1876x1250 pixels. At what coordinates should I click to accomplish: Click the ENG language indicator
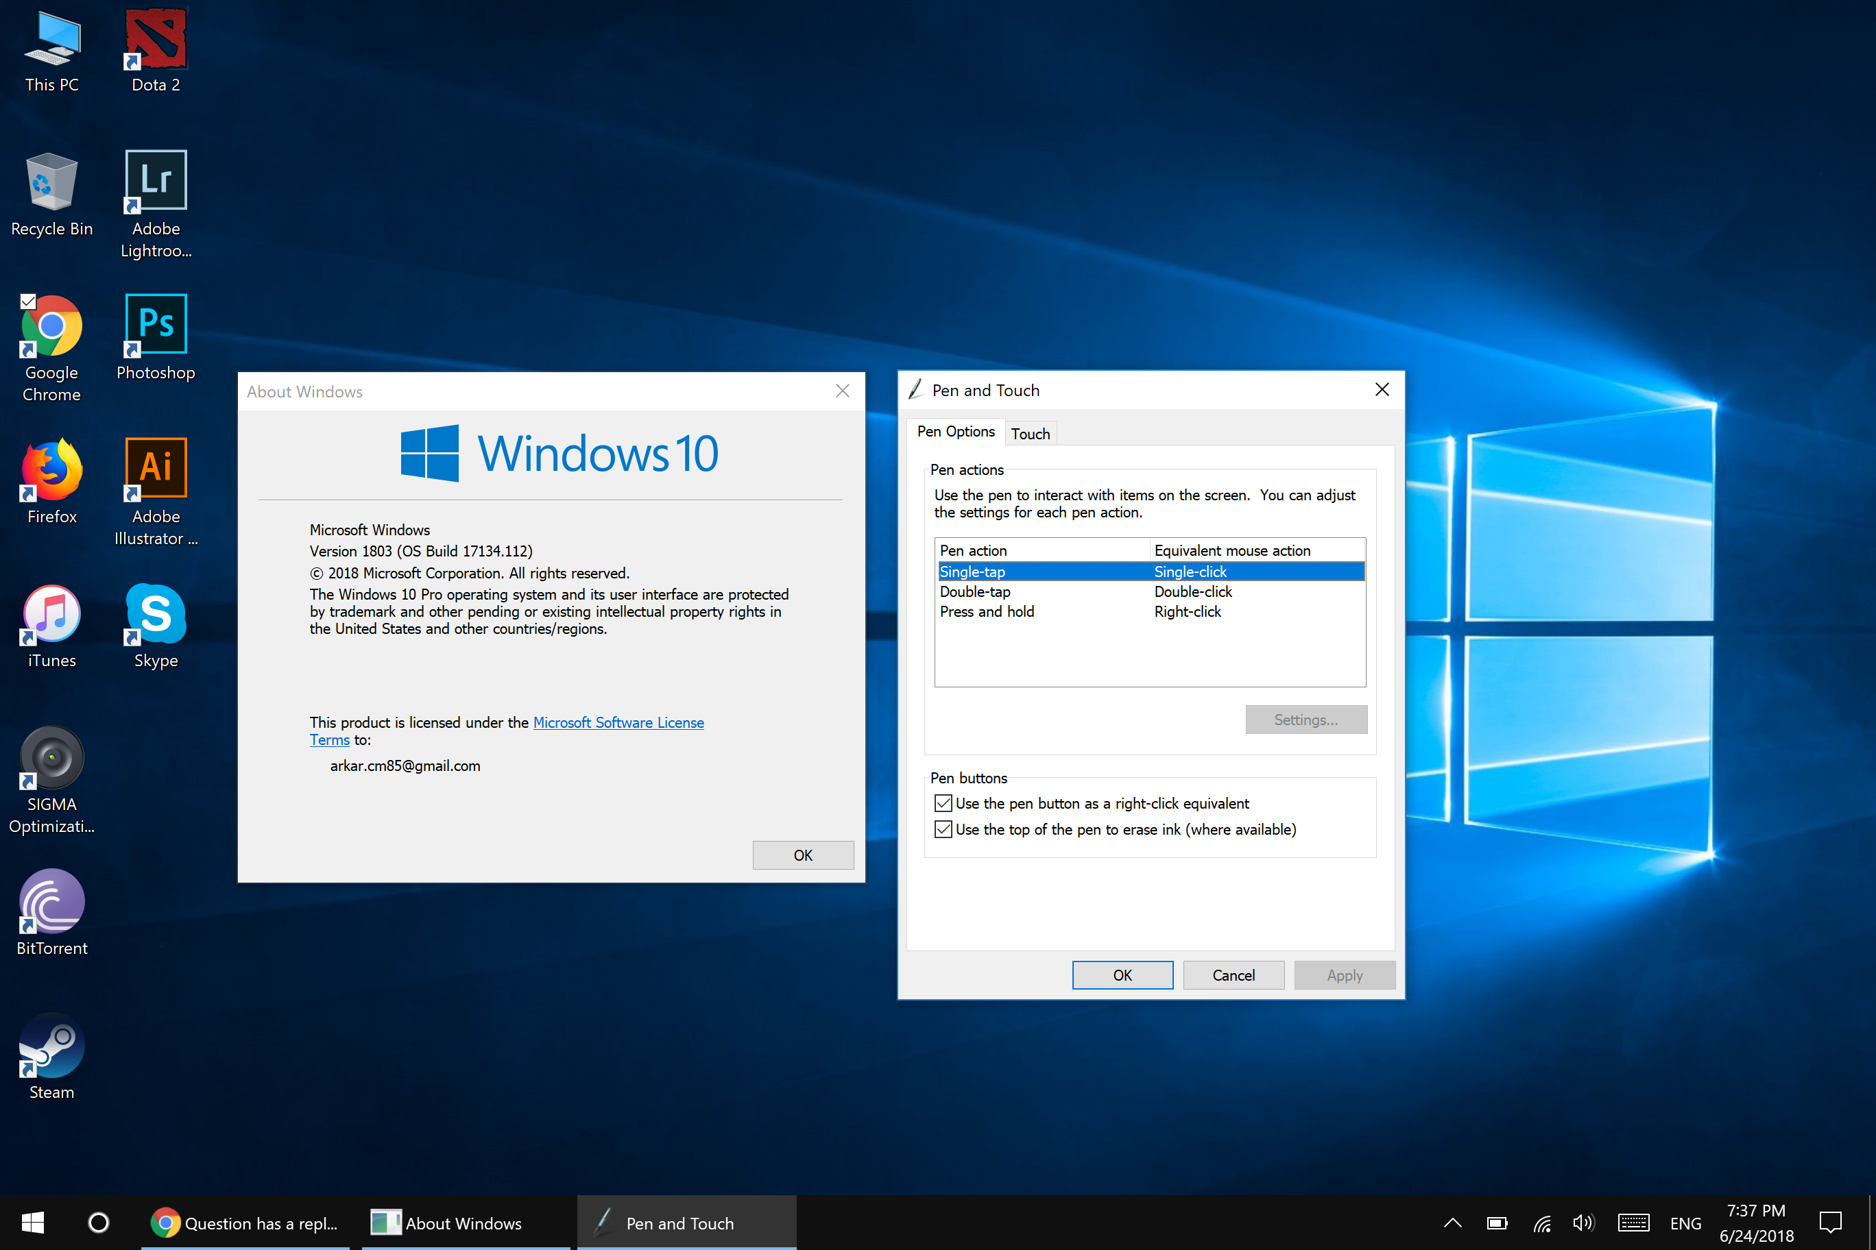[1685, 1223]
